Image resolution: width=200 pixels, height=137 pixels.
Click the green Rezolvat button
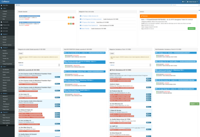point(191,28)
